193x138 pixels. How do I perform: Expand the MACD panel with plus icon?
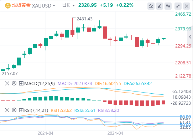21,84
